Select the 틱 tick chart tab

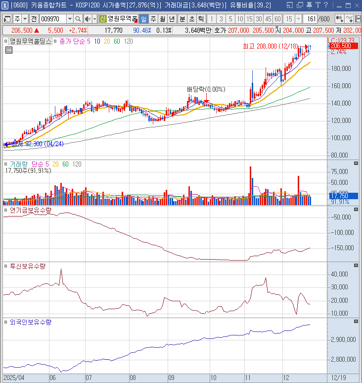(x=201, y=19)
